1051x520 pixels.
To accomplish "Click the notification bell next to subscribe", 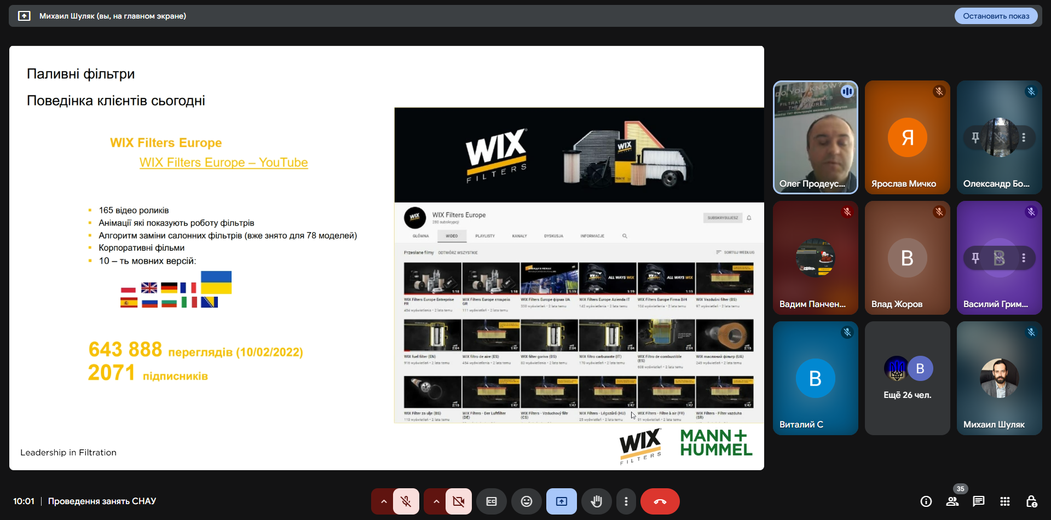I will (x=749, y=218).
